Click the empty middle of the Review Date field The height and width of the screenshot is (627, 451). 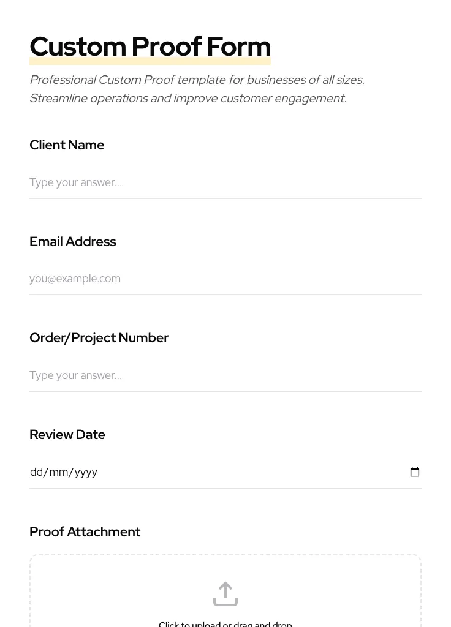point(245,472)
